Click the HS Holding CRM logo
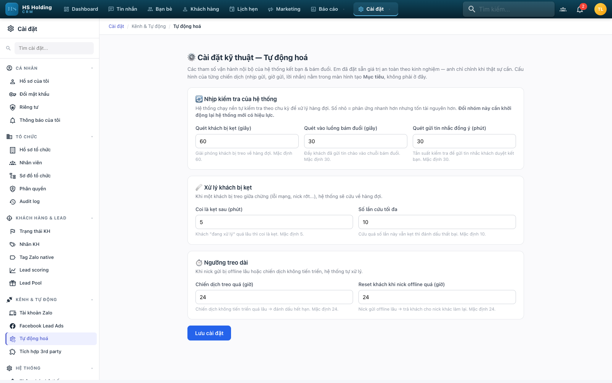612x383 pixels. [29, 9]
